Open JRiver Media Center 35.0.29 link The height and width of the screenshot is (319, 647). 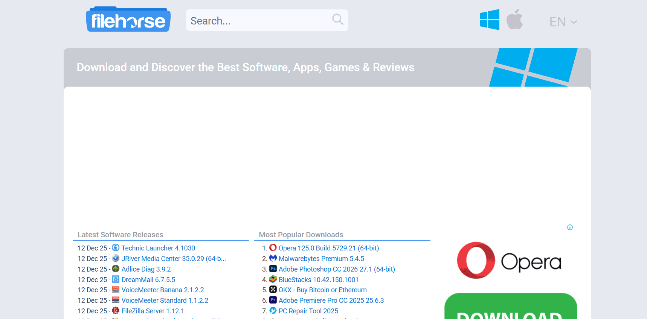pos(173,259)
